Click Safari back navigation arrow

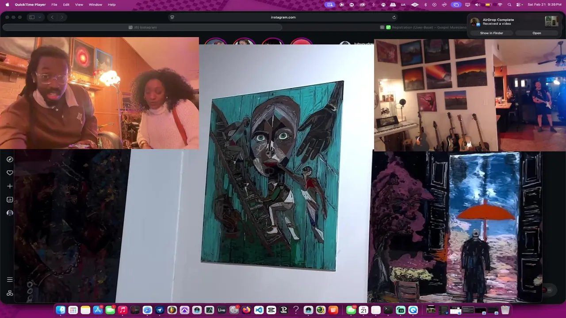[52, 17]
